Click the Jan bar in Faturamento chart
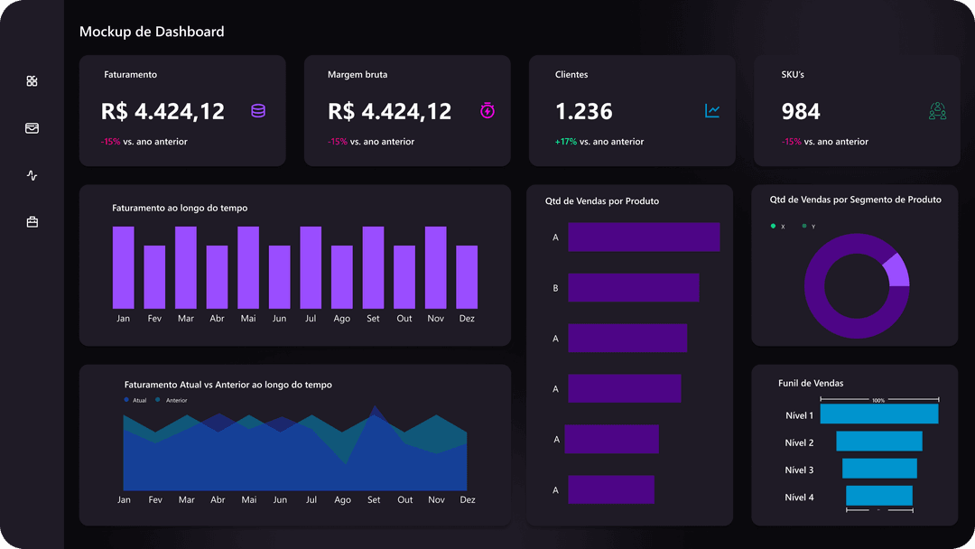The height and width of the screenshot is (549, 975). pyautogui.click(x=124, y=267)
